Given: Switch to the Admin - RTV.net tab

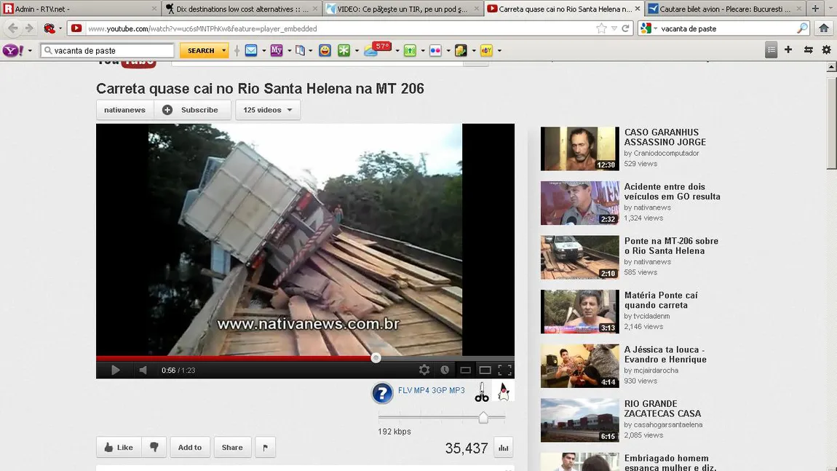Looking at the screenshot, I should 80,9.
